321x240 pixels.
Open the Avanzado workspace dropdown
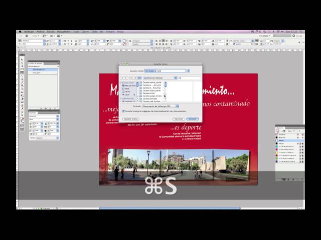(264, 36)
